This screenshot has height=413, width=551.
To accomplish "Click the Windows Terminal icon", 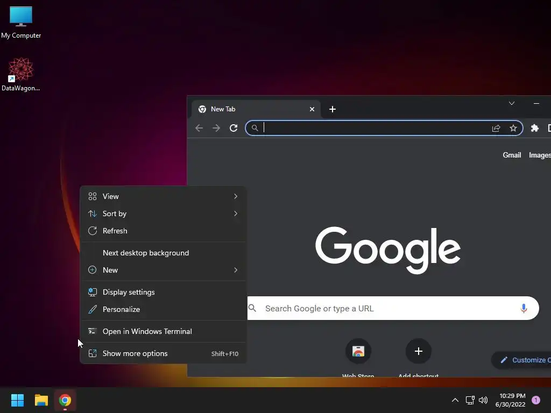I will tap(93, 331).
